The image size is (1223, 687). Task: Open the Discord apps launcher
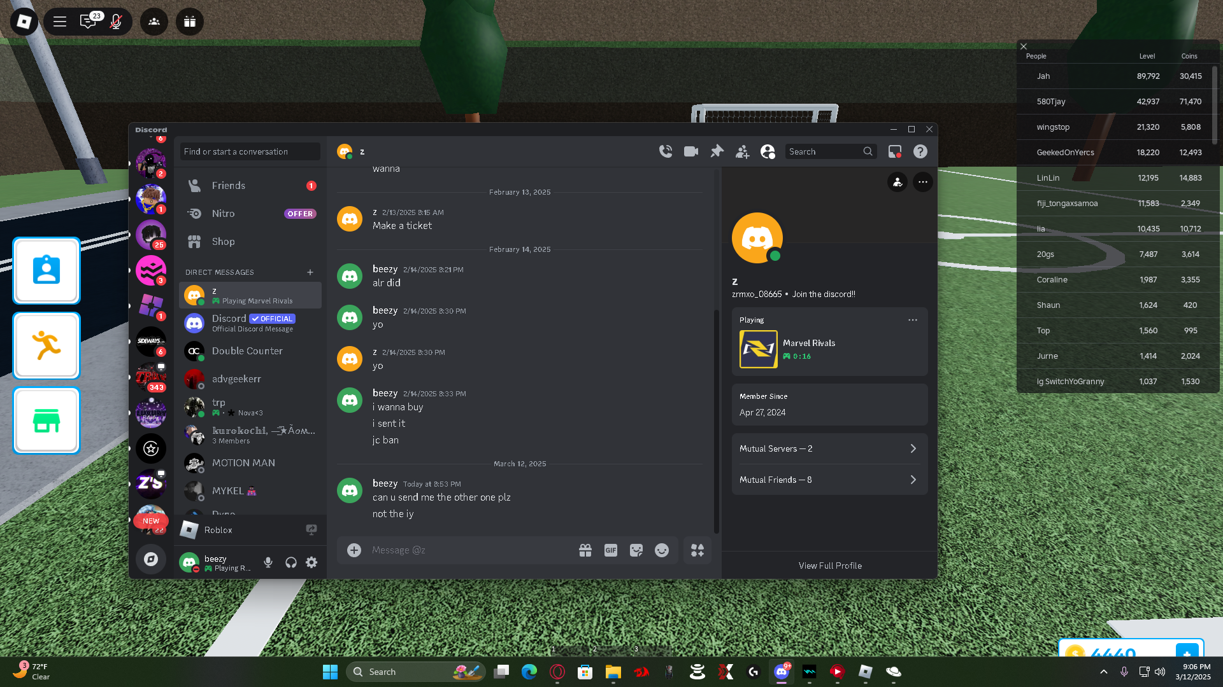click(697, 550)
